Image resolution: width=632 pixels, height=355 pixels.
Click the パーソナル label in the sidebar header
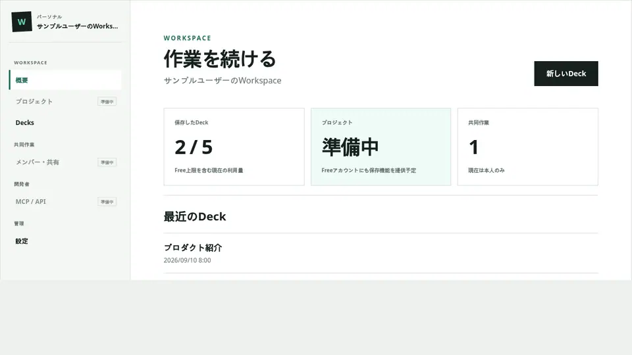tap(49, 17)
